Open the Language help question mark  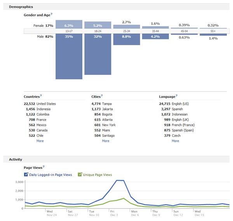(x=176, y=96)
